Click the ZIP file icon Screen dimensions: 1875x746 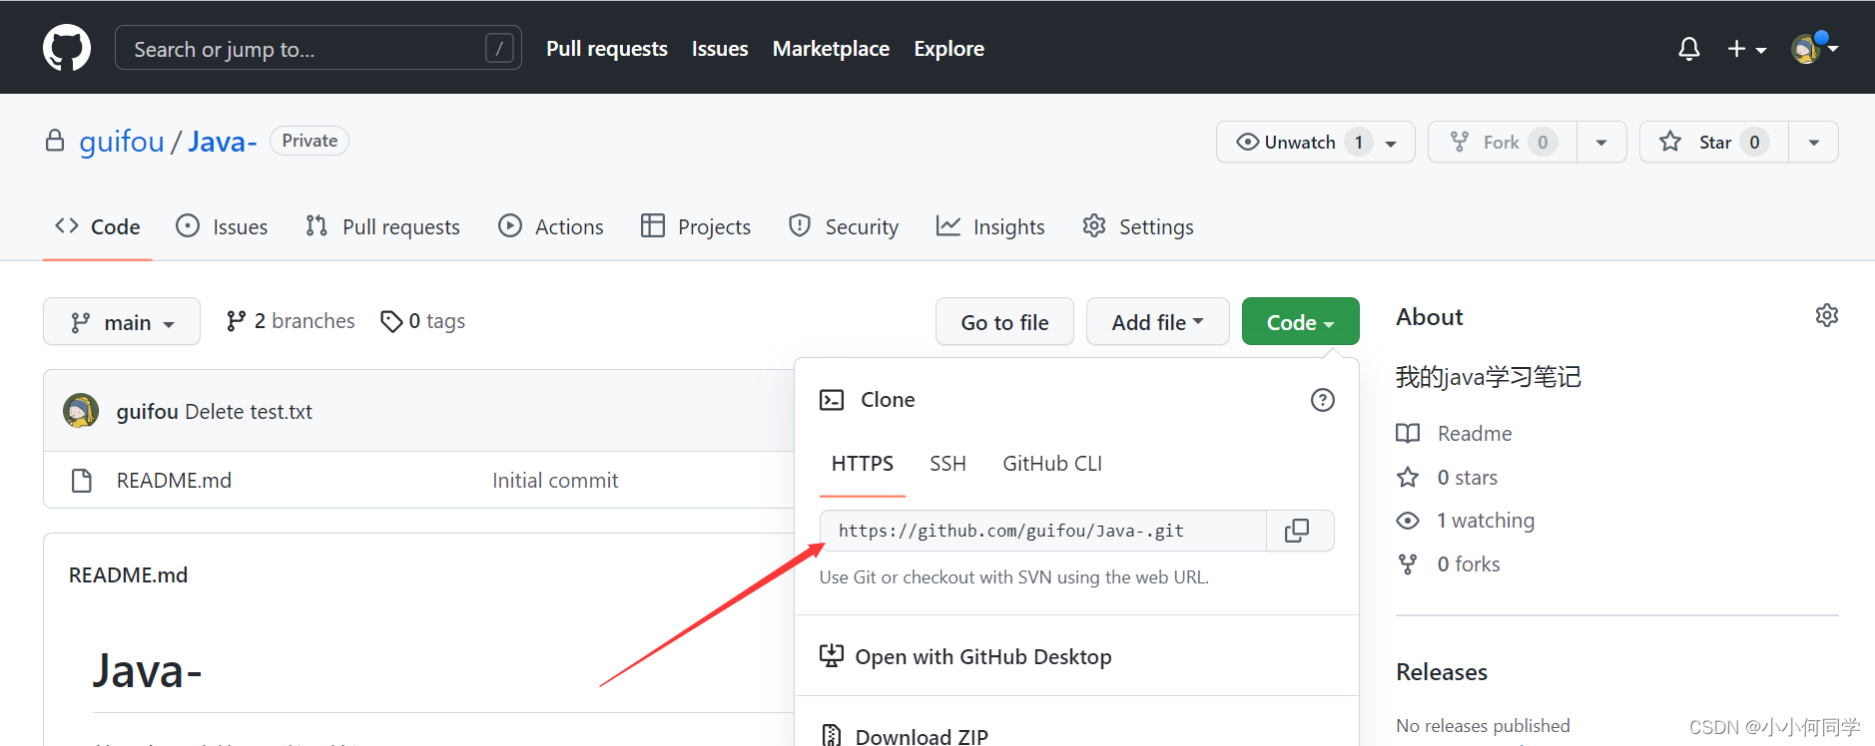(x=831, y=735)
